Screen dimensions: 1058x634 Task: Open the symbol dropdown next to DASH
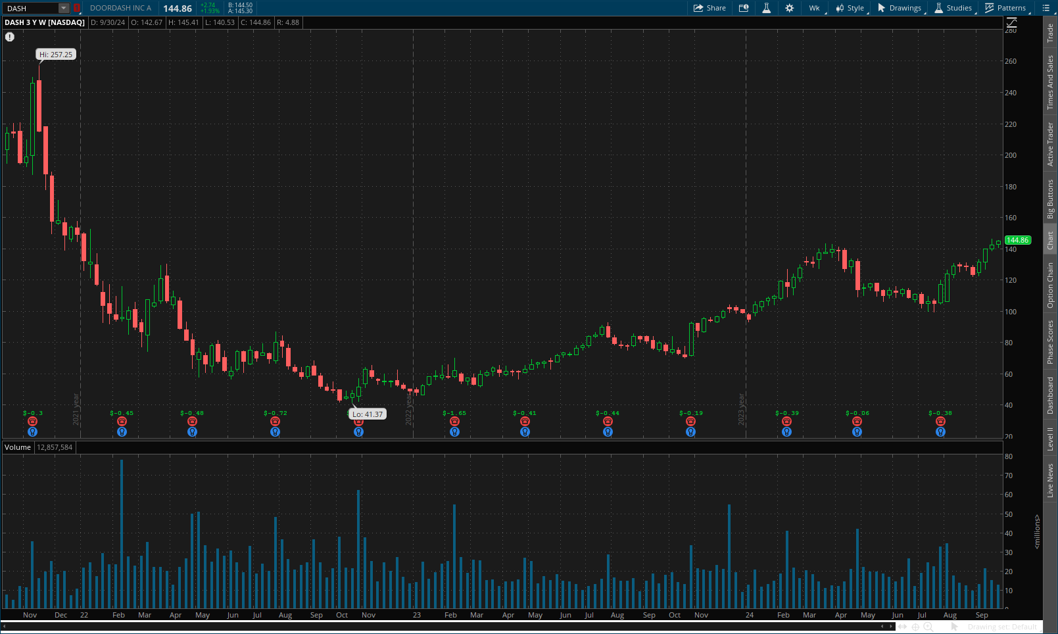pos(62,8)
